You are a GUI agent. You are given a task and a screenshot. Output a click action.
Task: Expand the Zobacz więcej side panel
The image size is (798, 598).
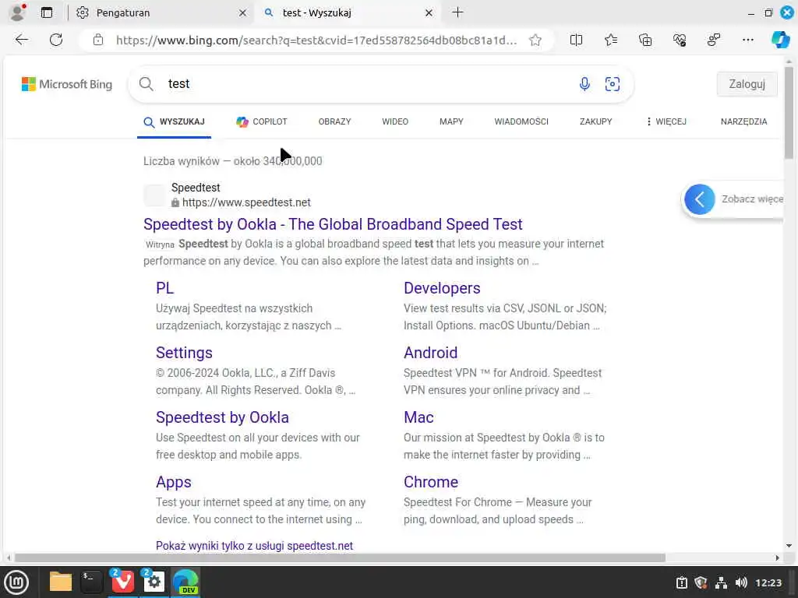700,199
